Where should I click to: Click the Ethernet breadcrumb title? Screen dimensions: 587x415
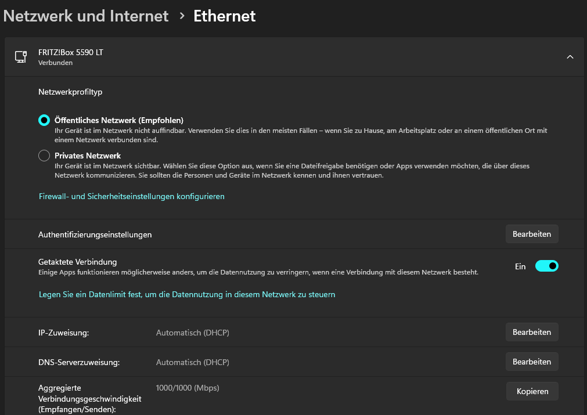click(x=224, y=16)
